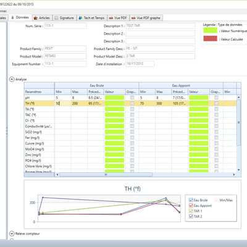Toggle Eau Brute series checkbox in chart legend
The height and width of the screenshot is (247, 247).
click(191, 200)
